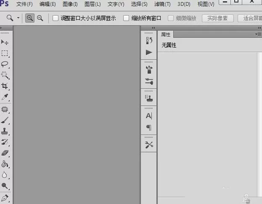Image resolution: width=262 pixels, height=204 pixels.
Task: Select the Magic Wand tool
Action: point(5,75)
